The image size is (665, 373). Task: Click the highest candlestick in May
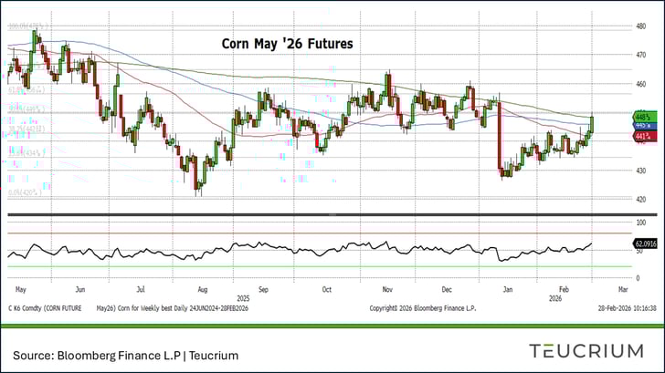click(35, 38)
